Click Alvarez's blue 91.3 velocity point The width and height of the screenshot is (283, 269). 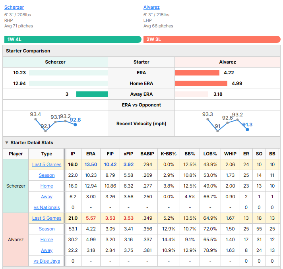(248, 130)
